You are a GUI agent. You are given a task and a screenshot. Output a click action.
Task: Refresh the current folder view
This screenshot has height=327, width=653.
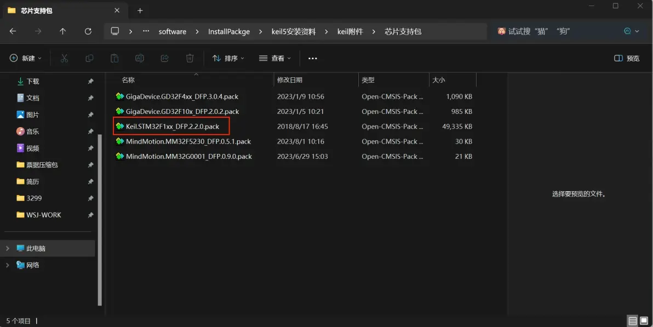[x=88, y=31]
